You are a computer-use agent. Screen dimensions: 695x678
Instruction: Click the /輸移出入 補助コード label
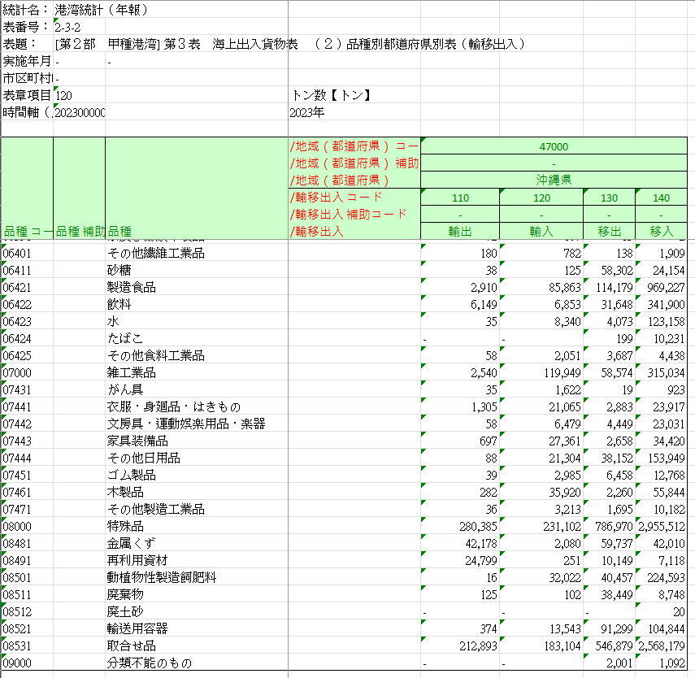tap(349, 214)
